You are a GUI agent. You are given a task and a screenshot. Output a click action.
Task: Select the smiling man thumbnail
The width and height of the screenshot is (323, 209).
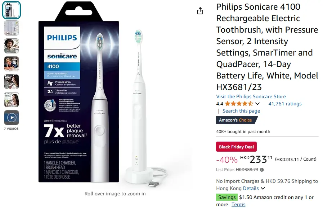12,46
